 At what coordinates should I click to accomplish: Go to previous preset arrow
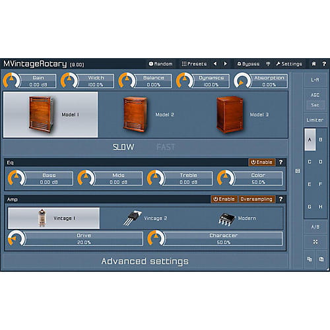(215, 64)
